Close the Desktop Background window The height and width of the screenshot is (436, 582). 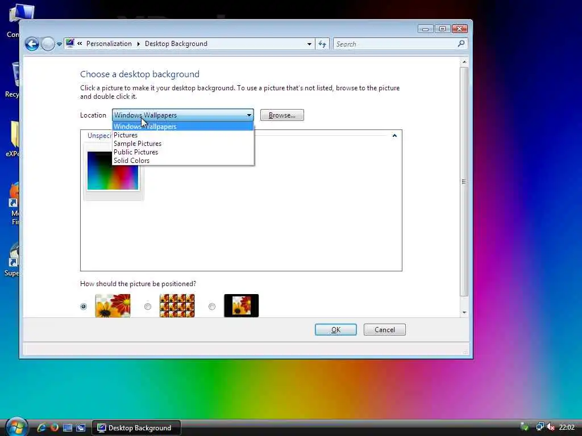point(459,29)
